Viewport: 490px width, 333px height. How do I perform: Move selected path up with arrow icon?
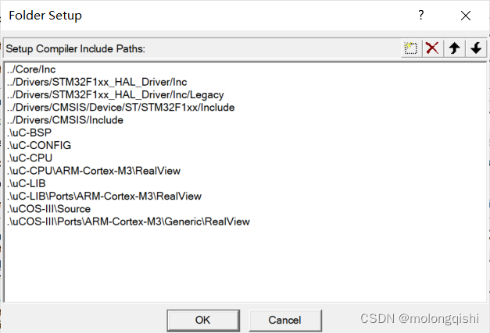(x=454, y=48)
